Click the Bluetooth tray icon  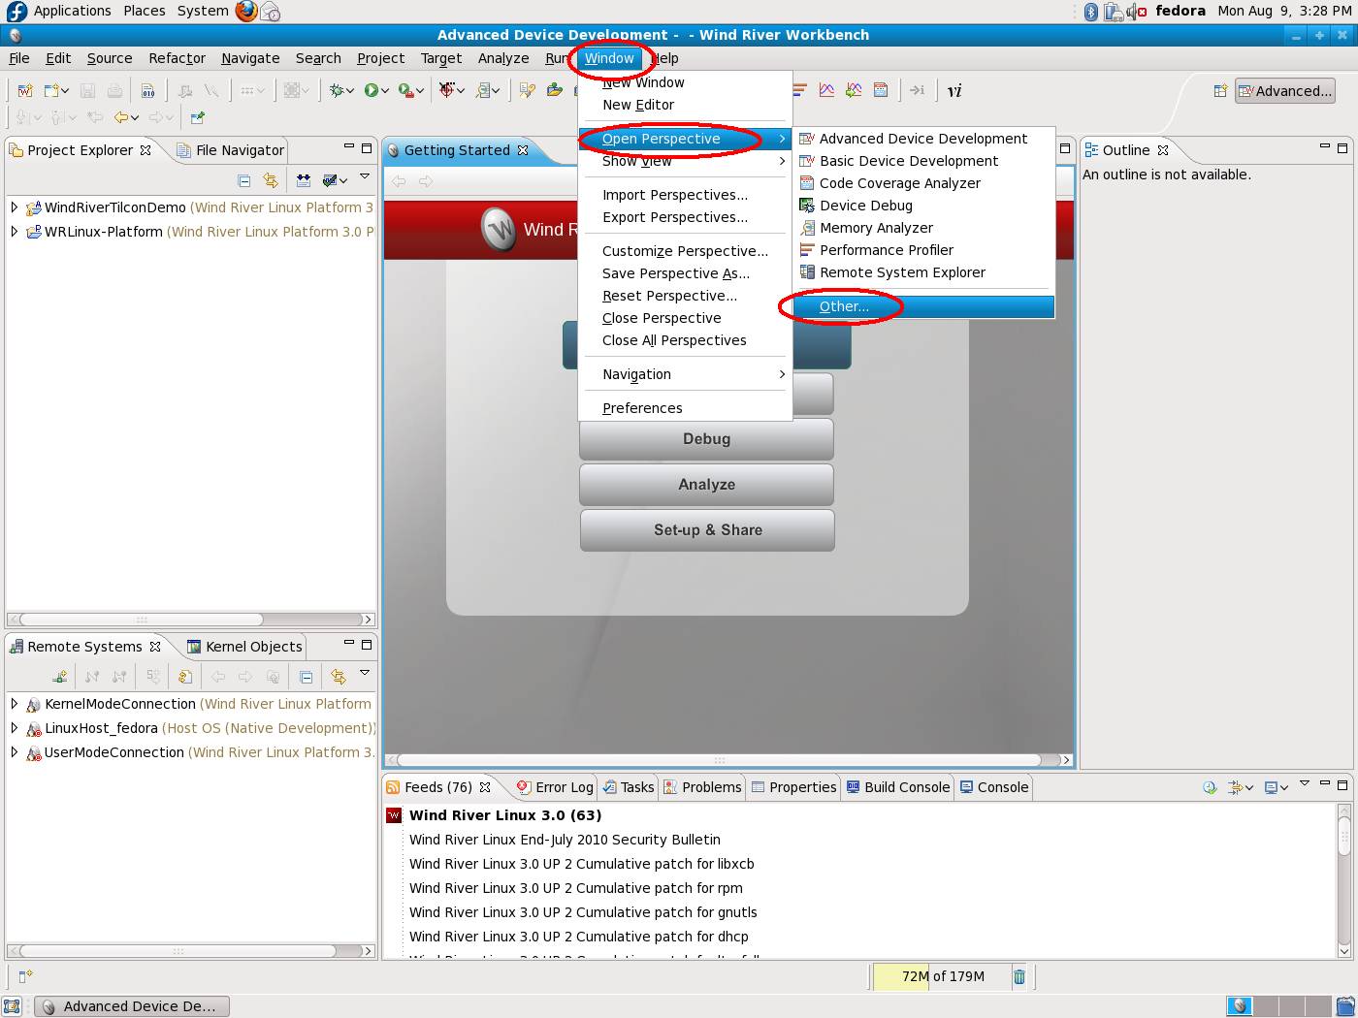[x=1090, y=11]
